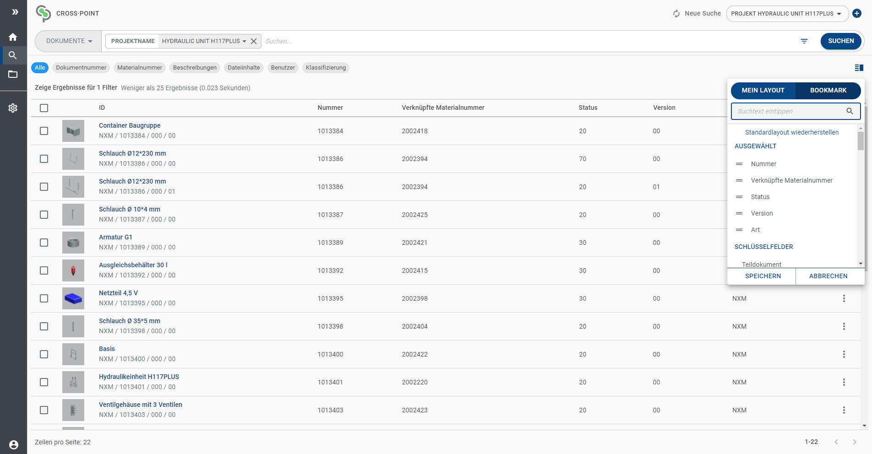This screenshot has height=454, width=872.
Task: Check the Armatur G1 row
Action: (x=44, y=243)
